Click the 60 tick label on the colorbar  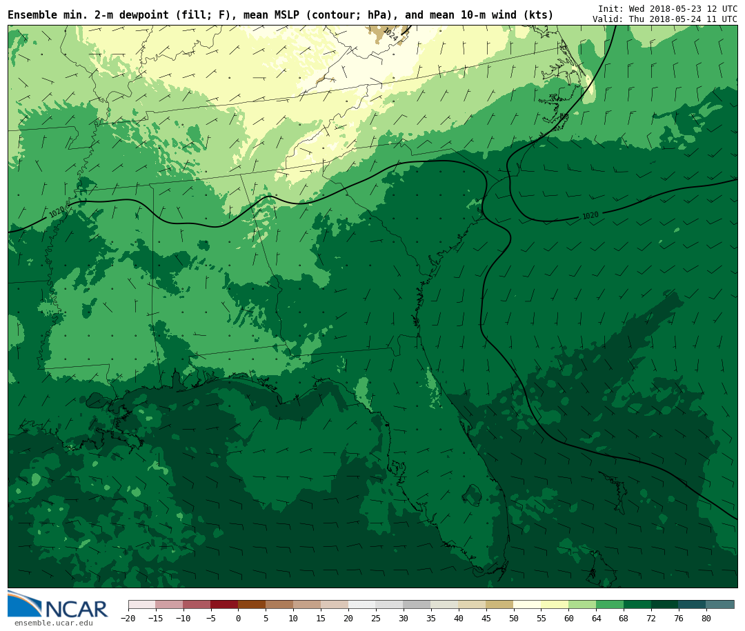(569, 618)
